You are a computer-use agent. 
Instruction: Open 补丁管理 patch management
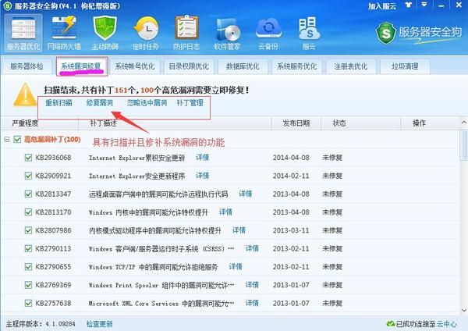[190, 103]
